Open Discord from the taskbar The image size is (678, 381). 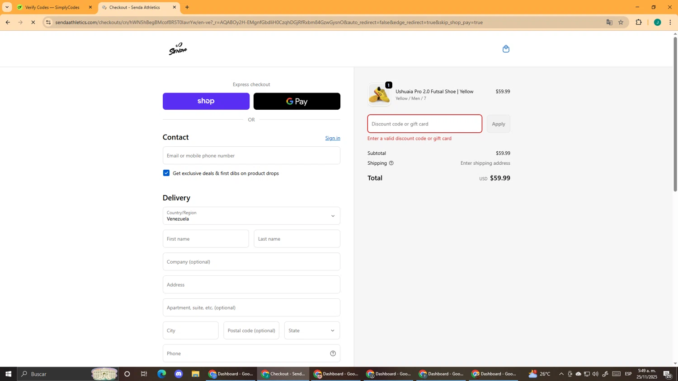click(179, 374)
